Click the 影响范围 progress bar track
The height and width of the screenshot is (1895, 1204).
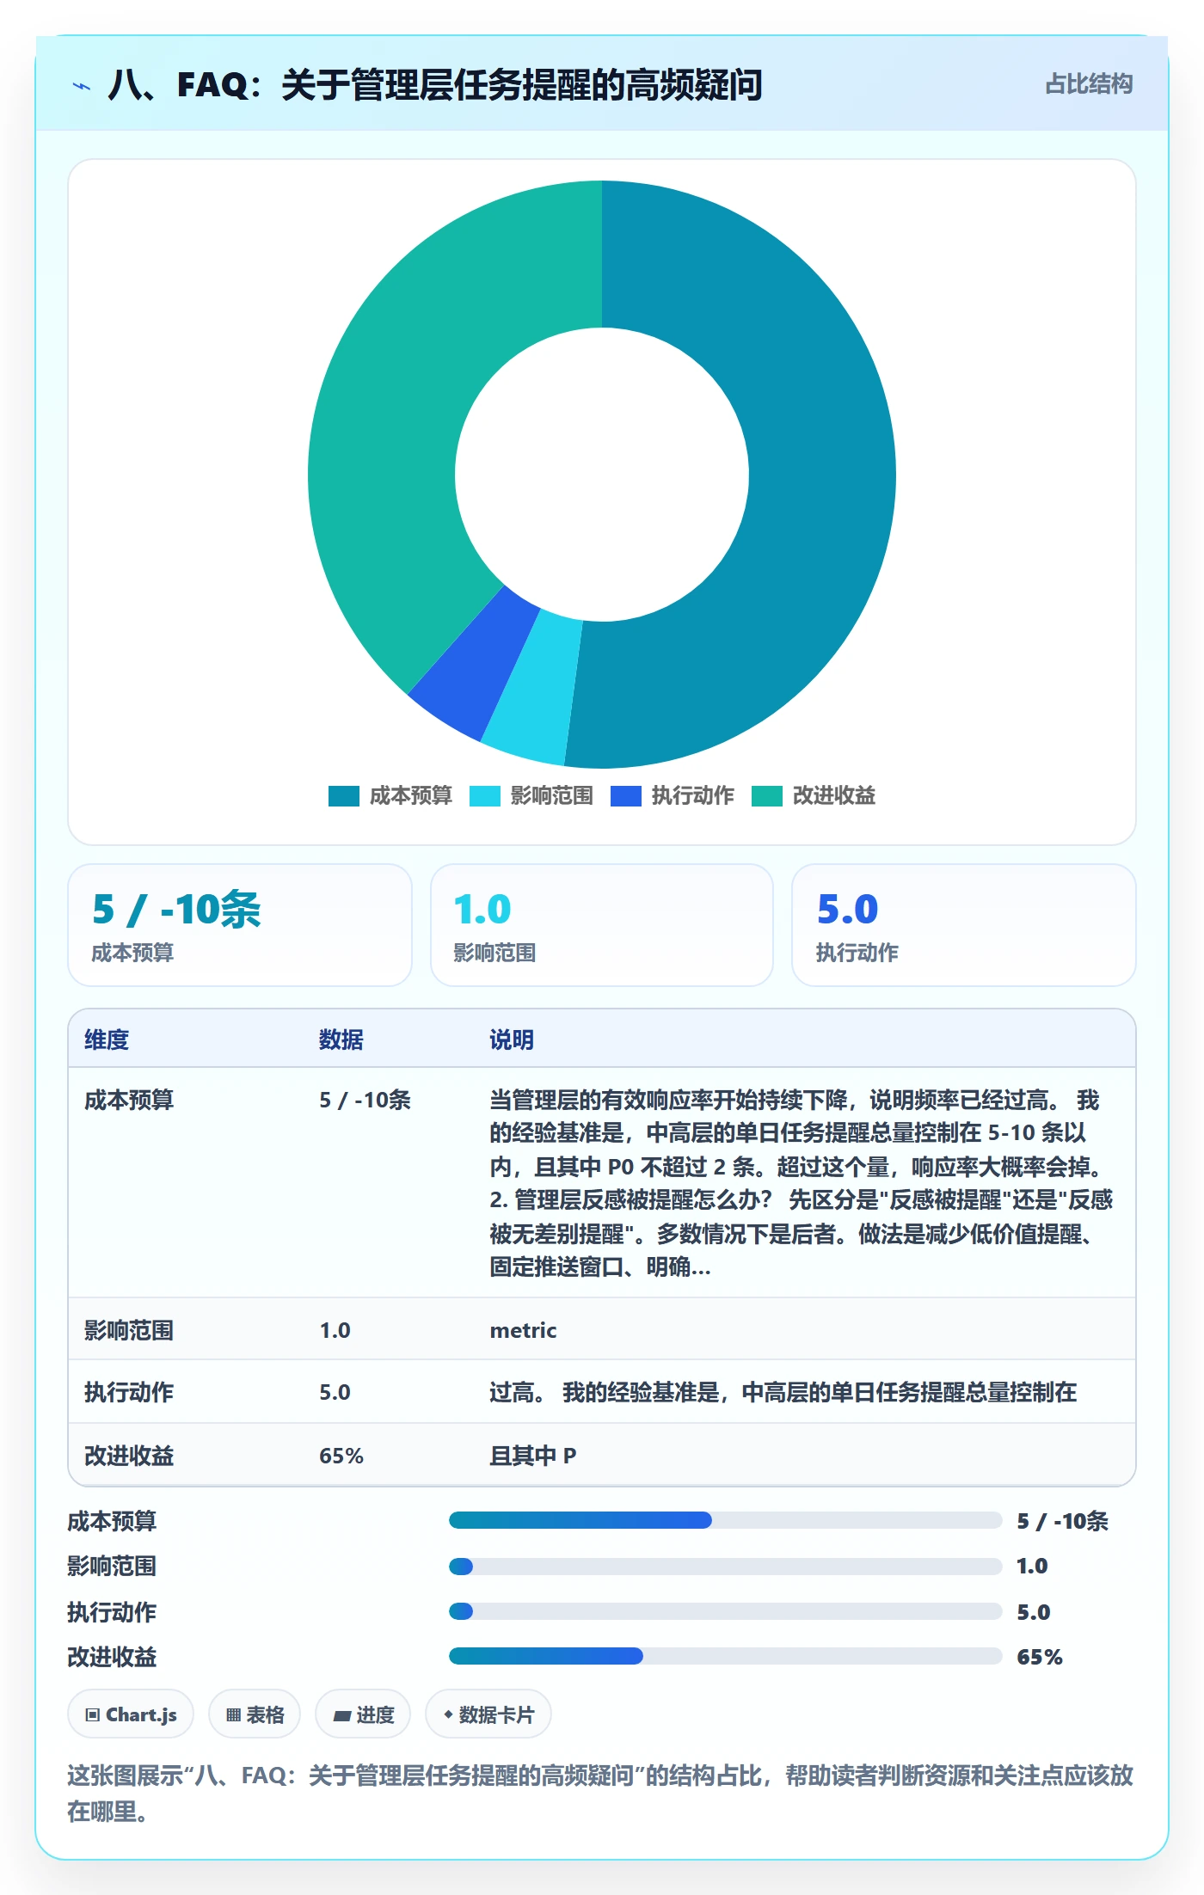pyautogui.click(x=726, y=1566)
